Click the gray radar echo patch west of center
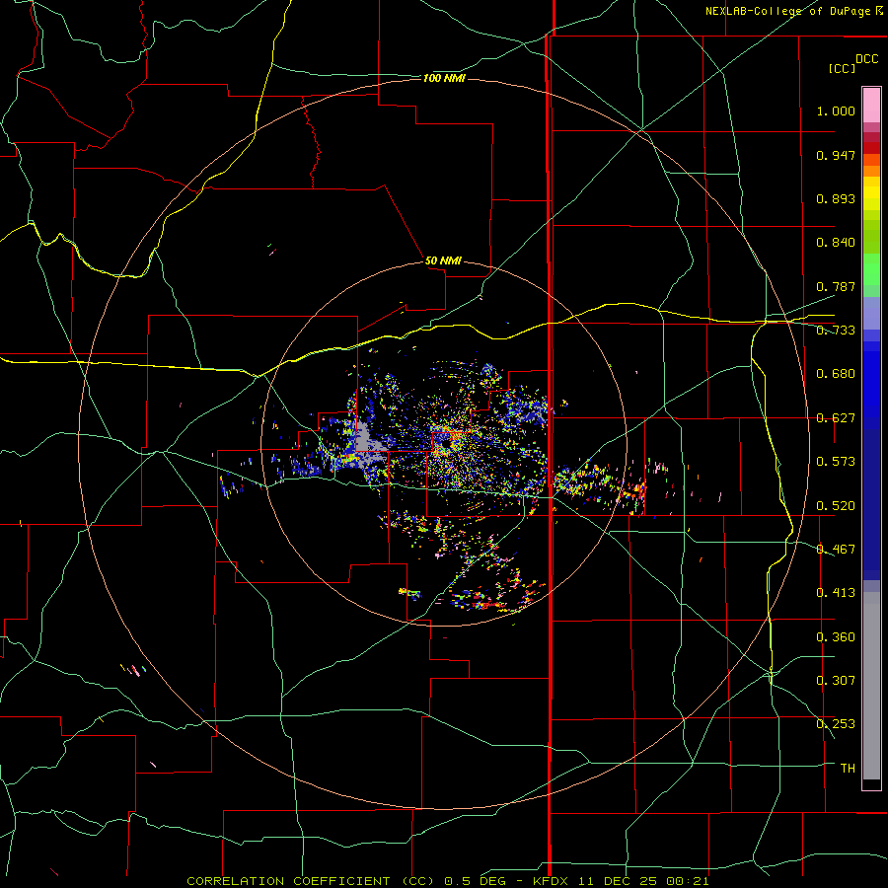888x888 pixels. coord(369,443)
